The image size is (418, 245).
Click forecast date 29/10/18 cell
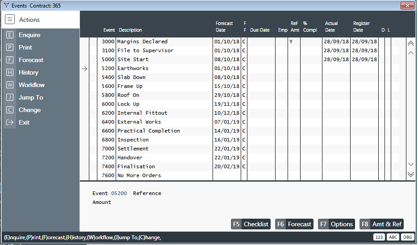click(227, 95)
